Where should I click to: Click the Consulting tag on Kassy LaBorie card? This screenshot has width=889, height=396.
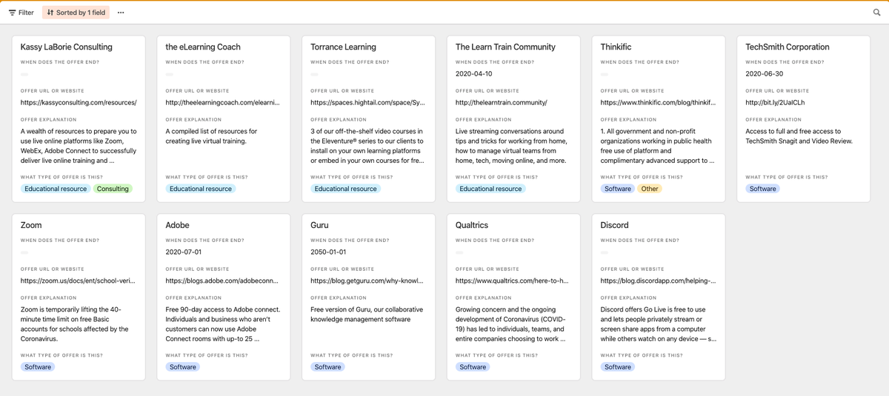113,189
